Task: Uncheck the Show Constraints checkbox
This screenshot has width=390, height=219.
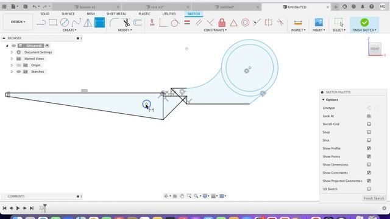Action: pos(369,173)
